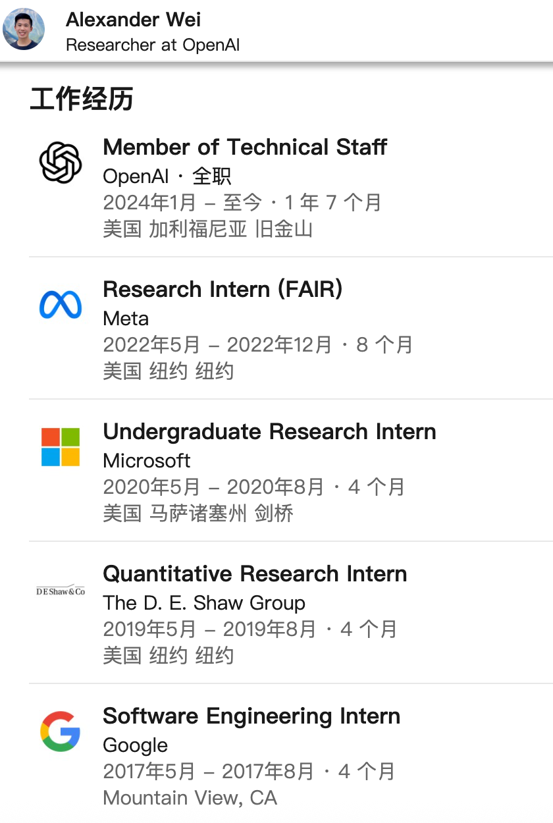Click the Google company name text
The height and width of the screenshot is (823, 553).
click(136, 745)
